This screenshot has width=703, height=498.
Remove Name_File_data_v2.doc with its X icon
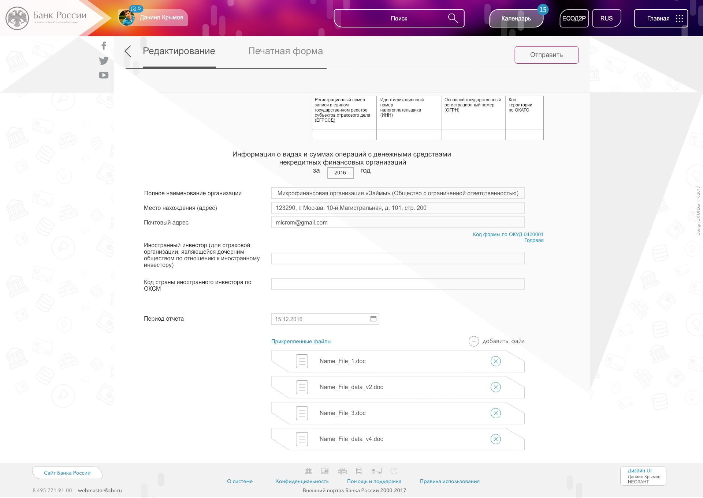pyautogui.click(x=496, y=387)
